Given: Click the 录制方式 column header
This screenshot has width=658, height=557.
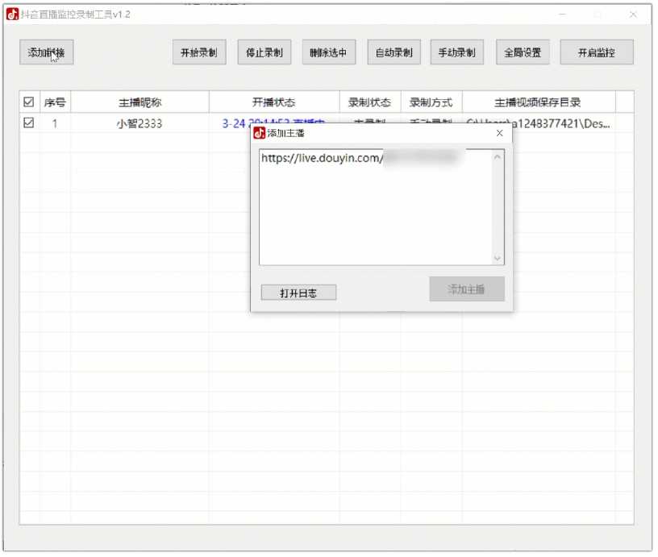Looking at the screenshot, I should (x=431, y=102).
